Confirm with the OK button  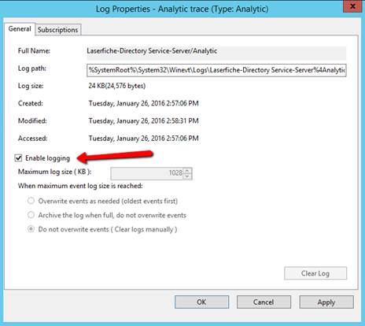[x=201, y=302]
